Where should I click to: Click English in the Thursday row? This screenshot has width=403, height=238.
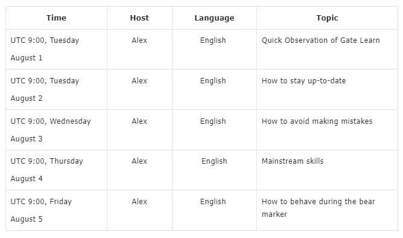(x=214, y=161)
